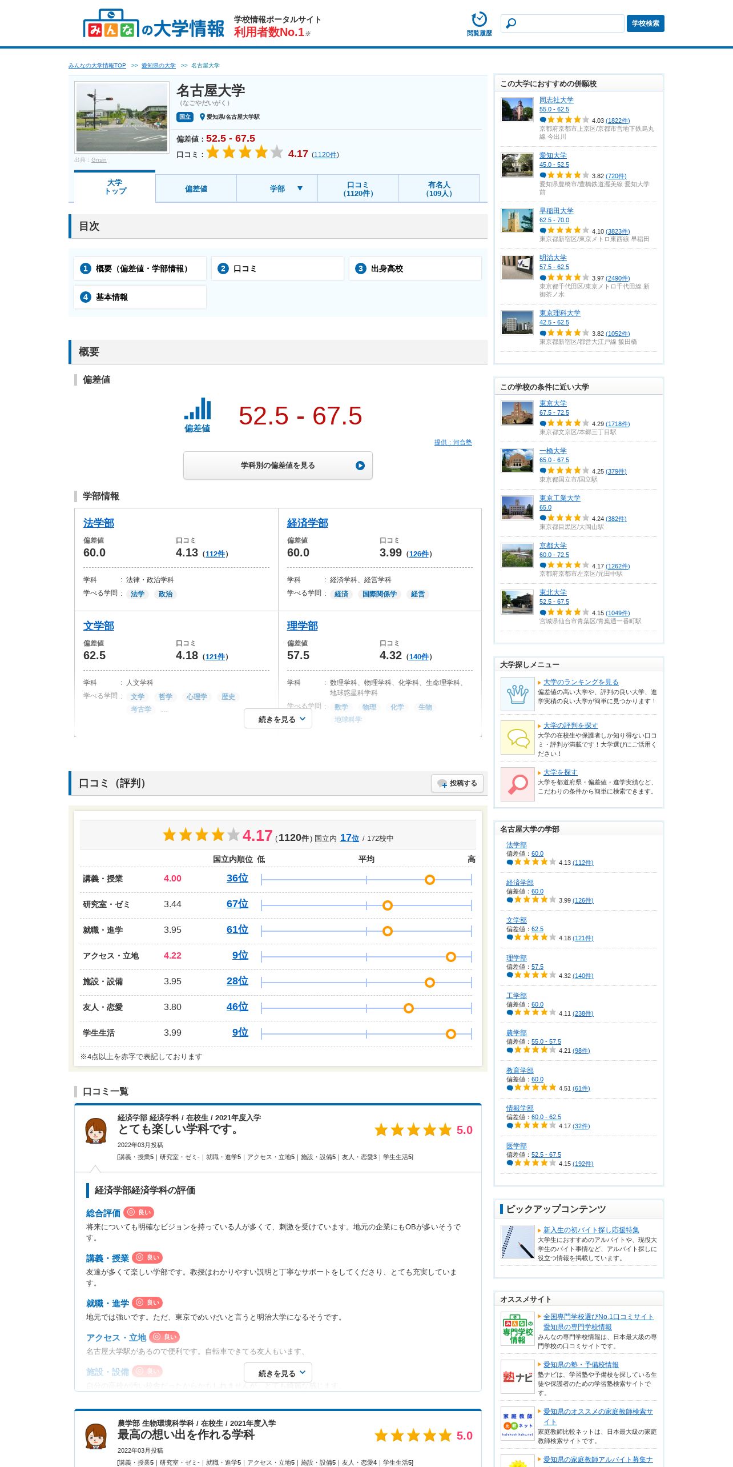733x1467 pixels.
Task: Expand the 学部 tab dropdown arrow
Action: (x=300, y=189)
